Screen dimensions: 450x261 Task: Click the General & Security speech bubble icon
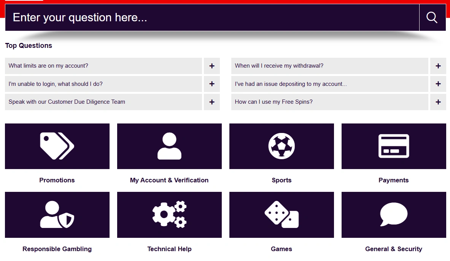[x=394, y=215]
